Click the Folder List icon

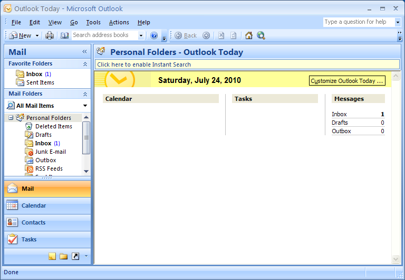pyautogui.click(x=63, y=256)
